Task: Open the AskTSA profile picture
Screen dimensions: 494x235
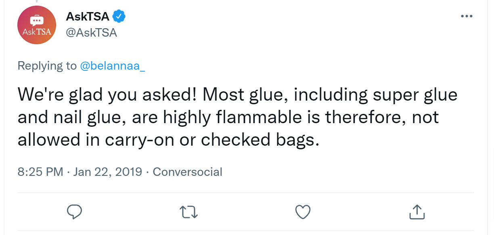Action: [37, 25]
